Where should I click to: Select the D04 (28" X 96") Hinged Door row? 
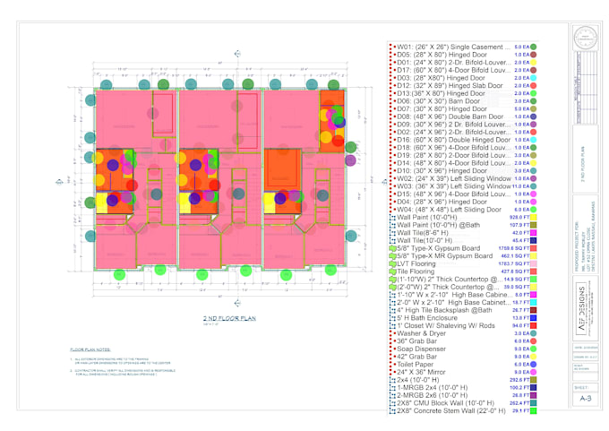(x=463, y=203)
